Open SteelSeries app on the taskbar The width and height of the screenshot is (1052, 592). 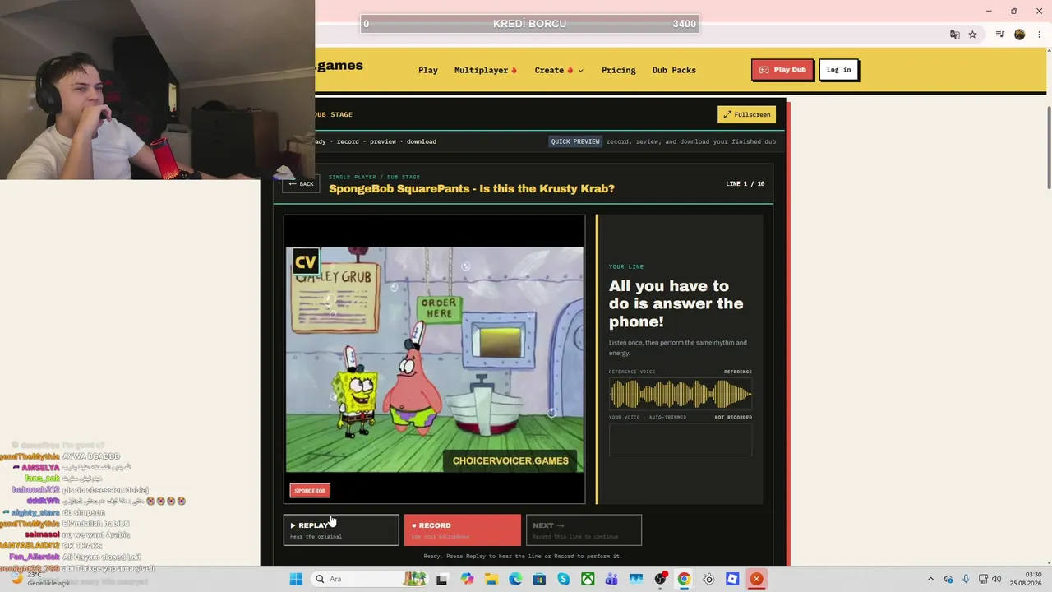[708, 579]
